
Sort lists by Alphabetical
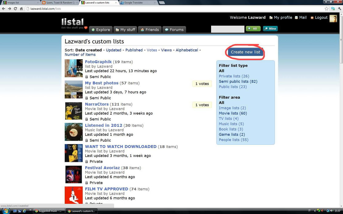(187, 50)
